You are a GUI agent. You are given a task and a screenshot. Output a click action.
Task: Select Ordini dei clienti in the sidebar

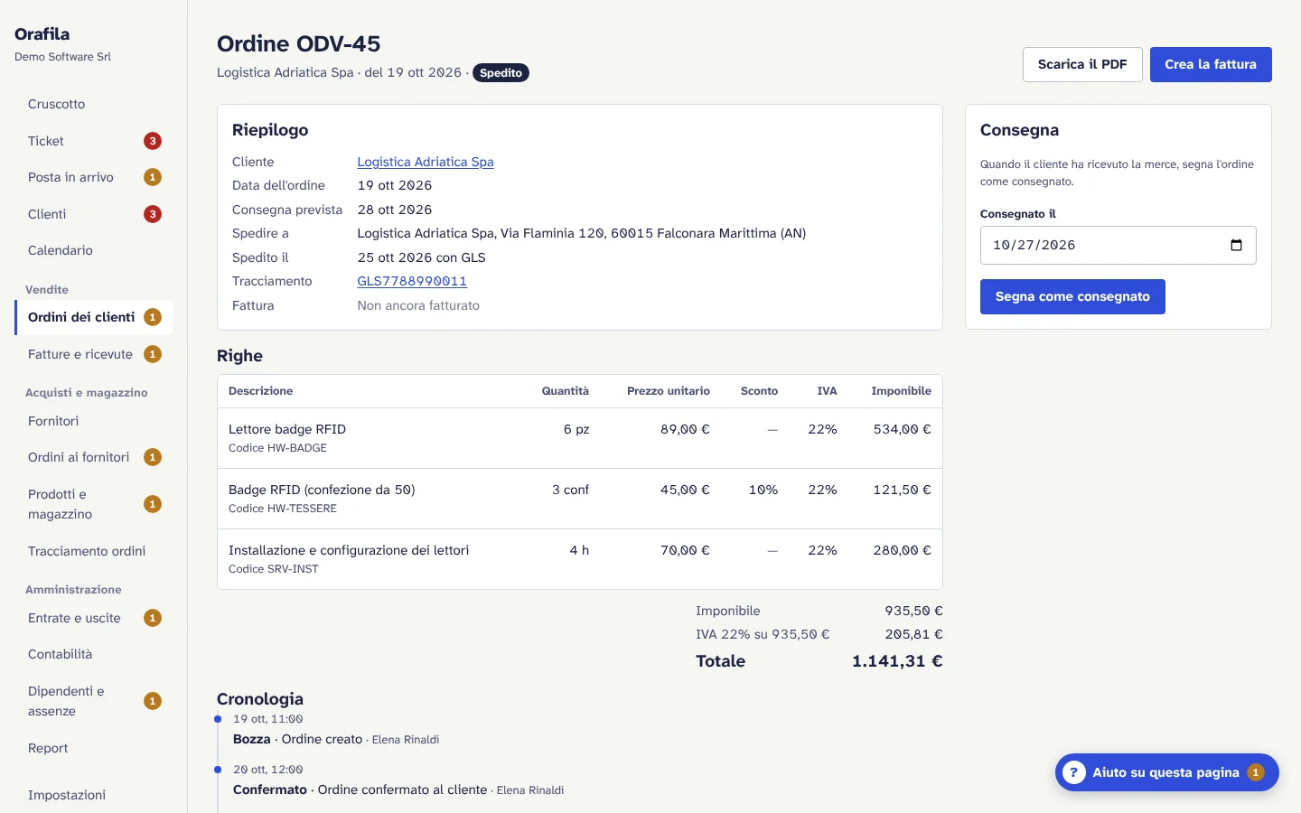pyautogui.click(x=94, y=317)
